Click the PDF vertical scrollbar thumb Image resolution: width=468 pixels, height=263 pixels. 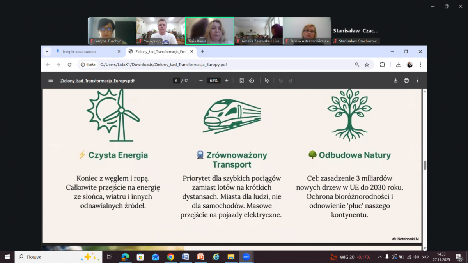tap(425, 165)
